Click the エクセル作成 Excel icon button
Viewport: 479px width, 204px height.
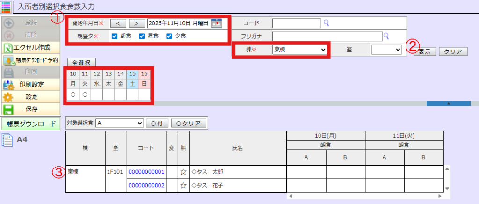(x=31, y=48)
